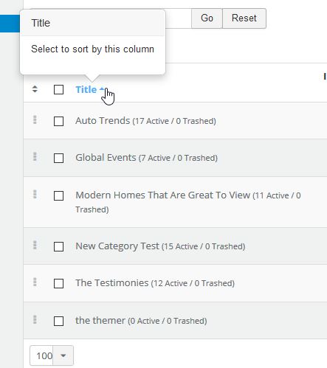
Task: Grab the drag handle for New Category Test
Action: (35, 245)
